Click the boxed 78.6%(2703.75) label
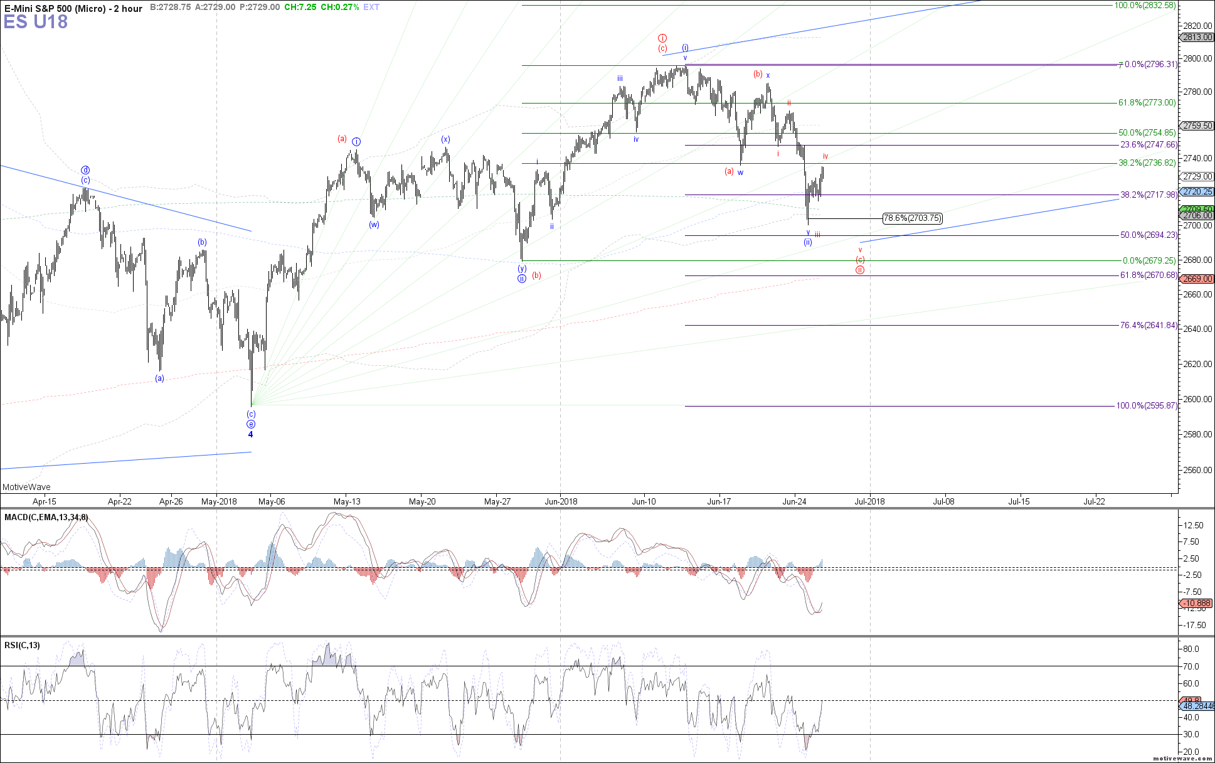 [x=912, y=218]
